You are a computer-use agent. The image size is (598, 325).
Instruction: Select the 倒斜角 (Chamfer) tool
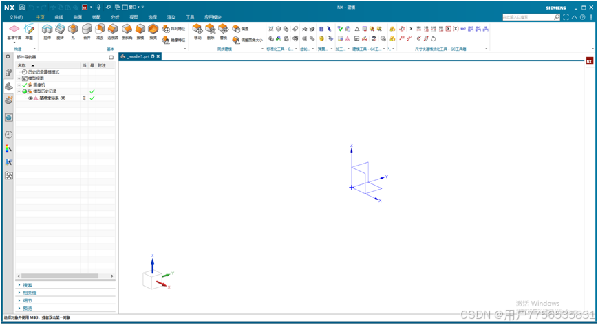127,32
